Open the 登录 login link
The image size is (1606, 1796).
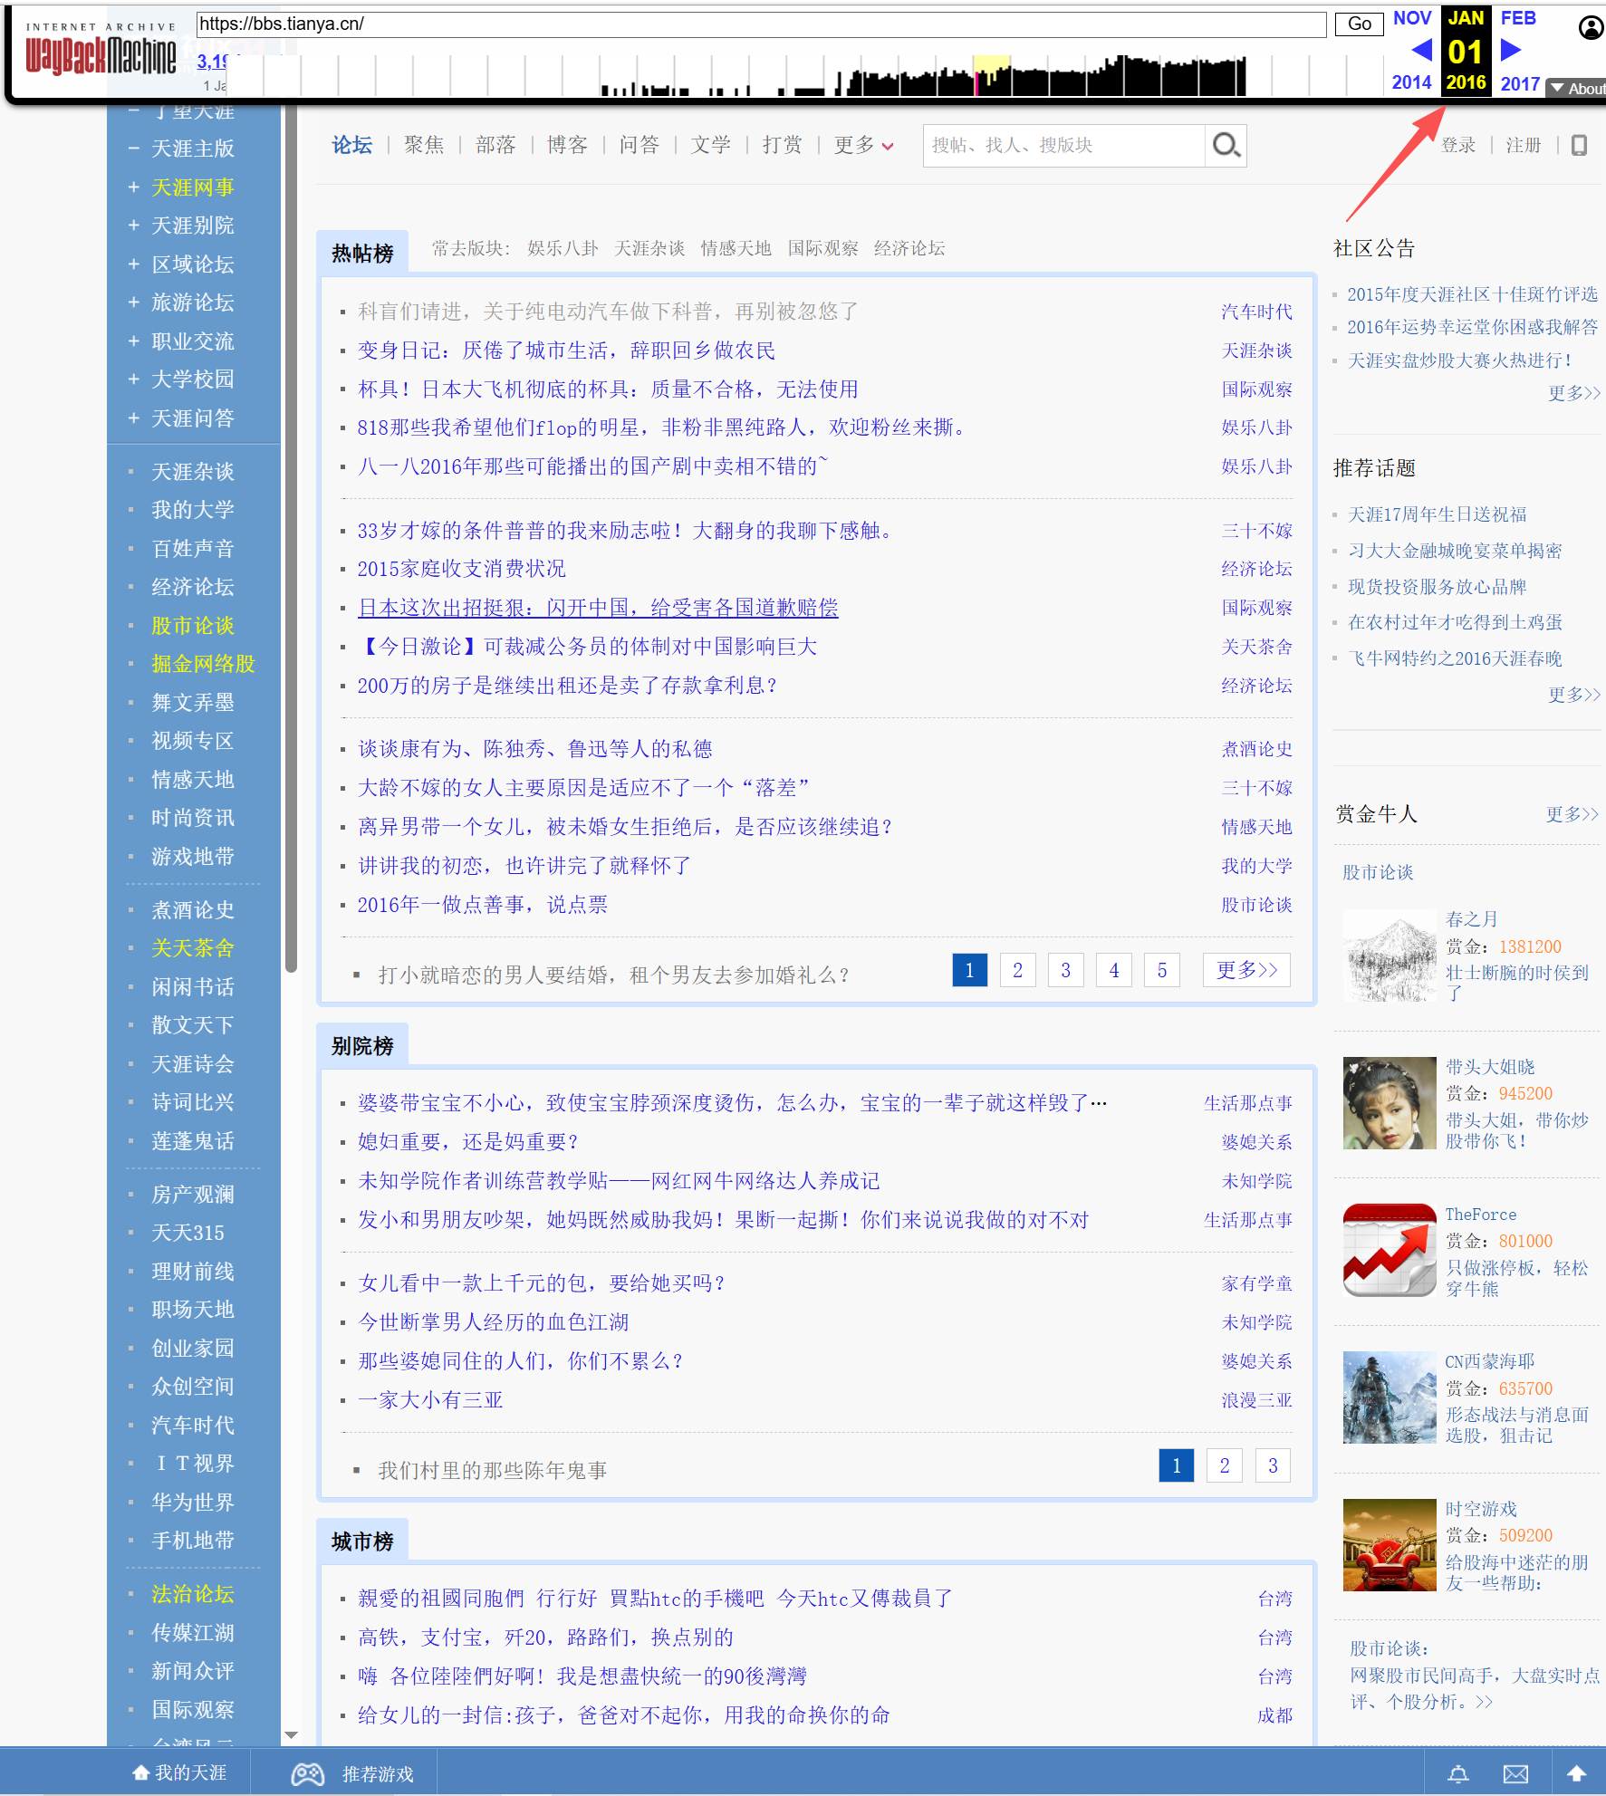coord(1457,145)
